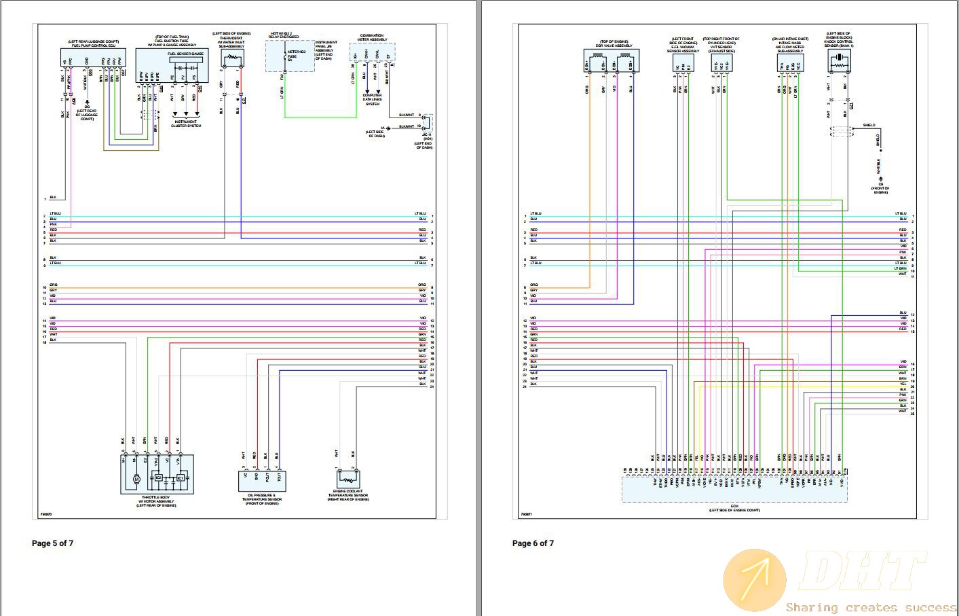Click the E.F.I. vacuum sensor connector box
Image resolution: width=959 pixels, height=616 pixels.
click(x=684, y=64)
